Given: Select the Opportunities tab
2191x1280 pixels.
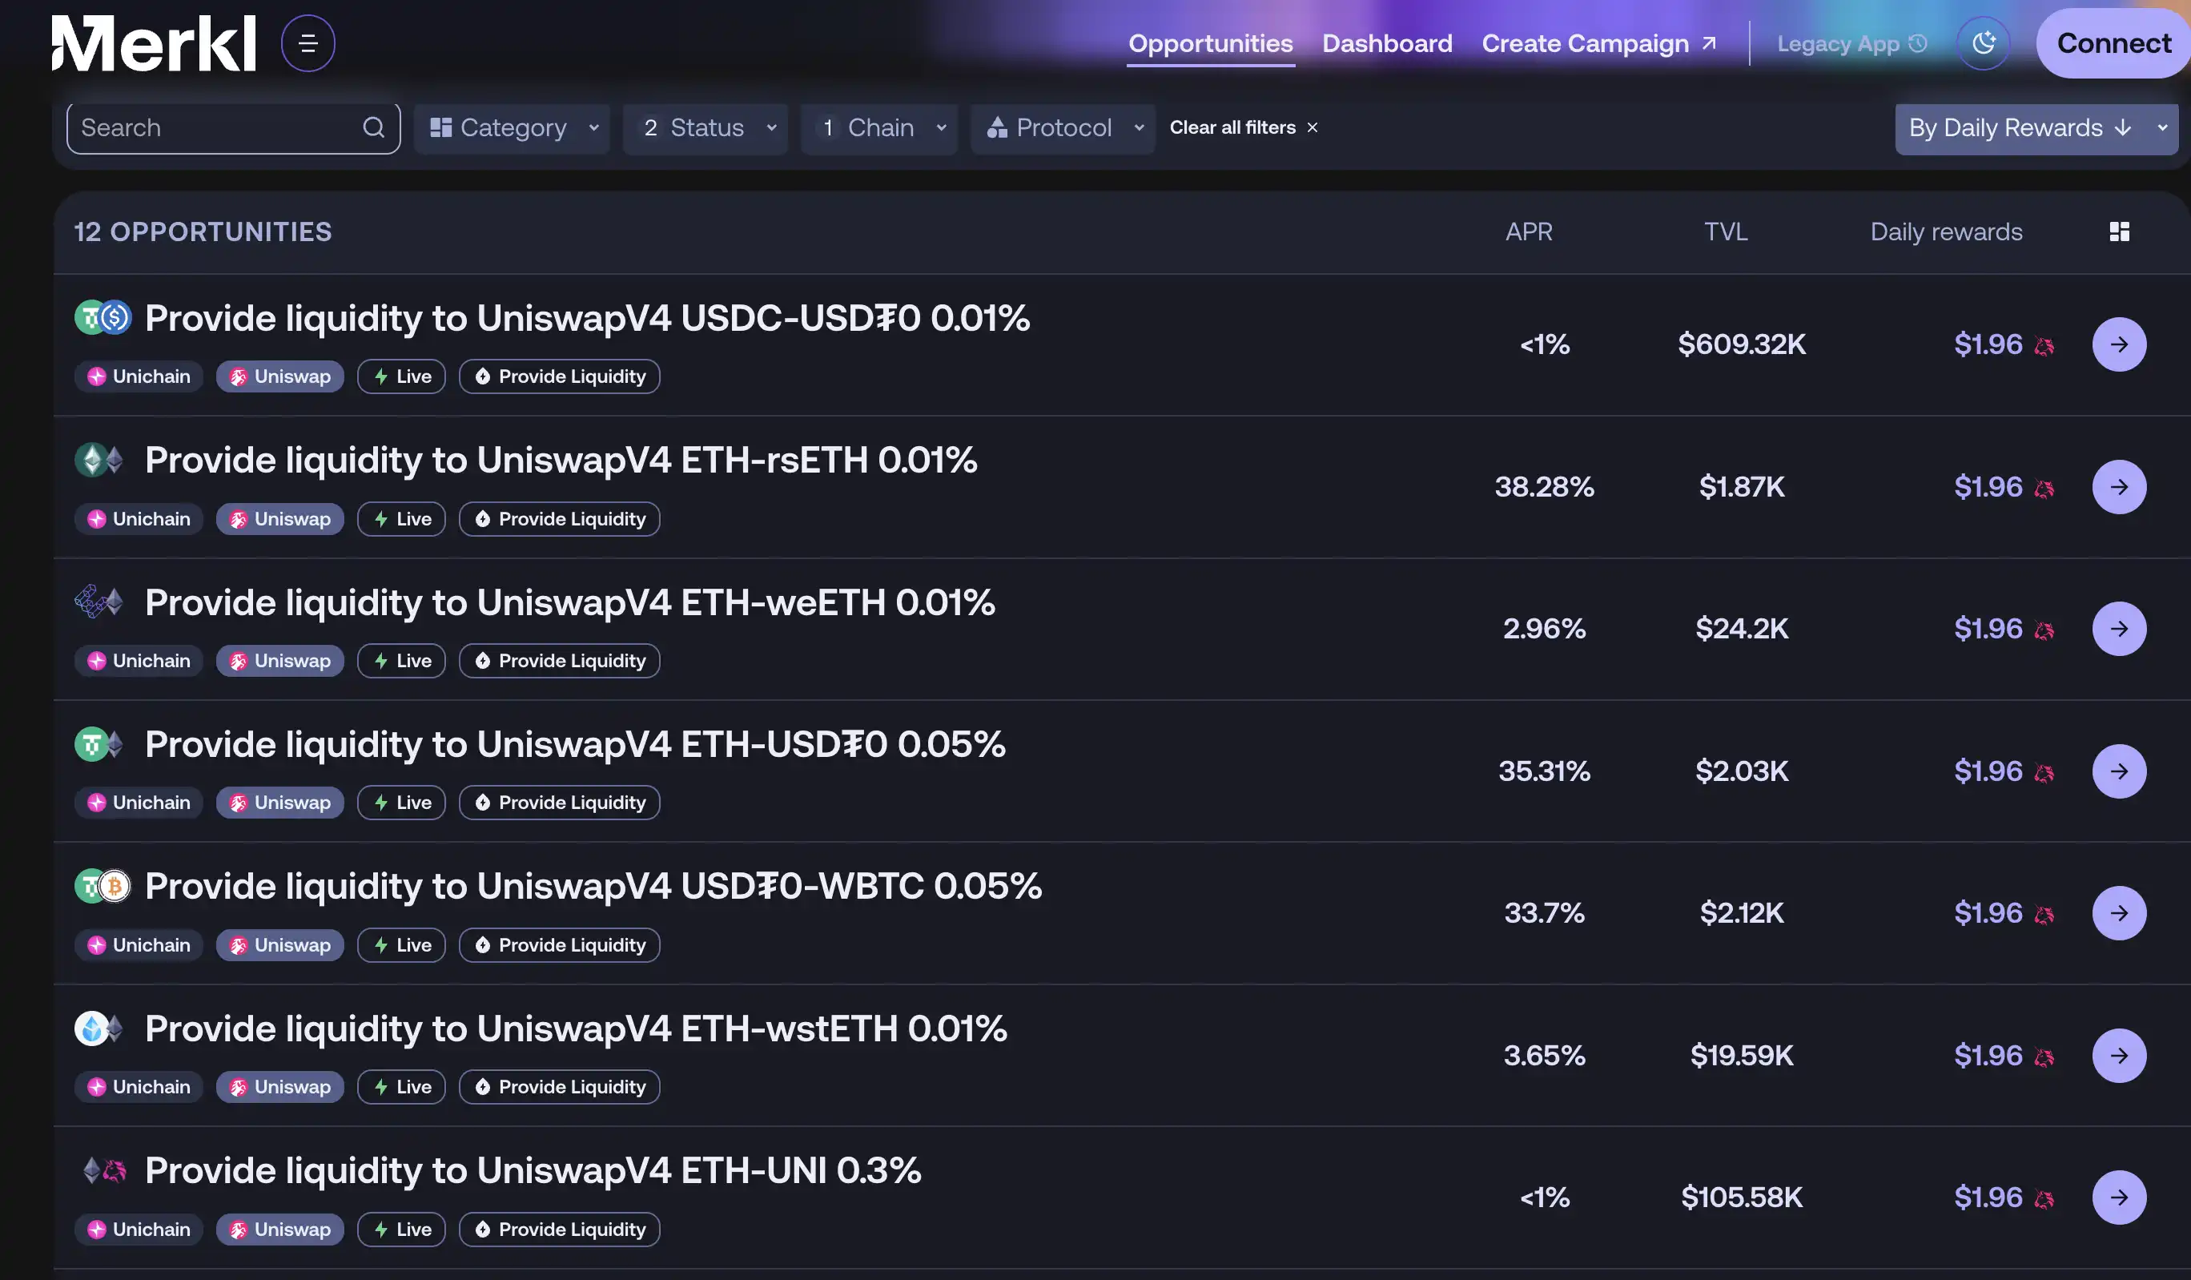Looking at the screenshot, I should 1209,43.
